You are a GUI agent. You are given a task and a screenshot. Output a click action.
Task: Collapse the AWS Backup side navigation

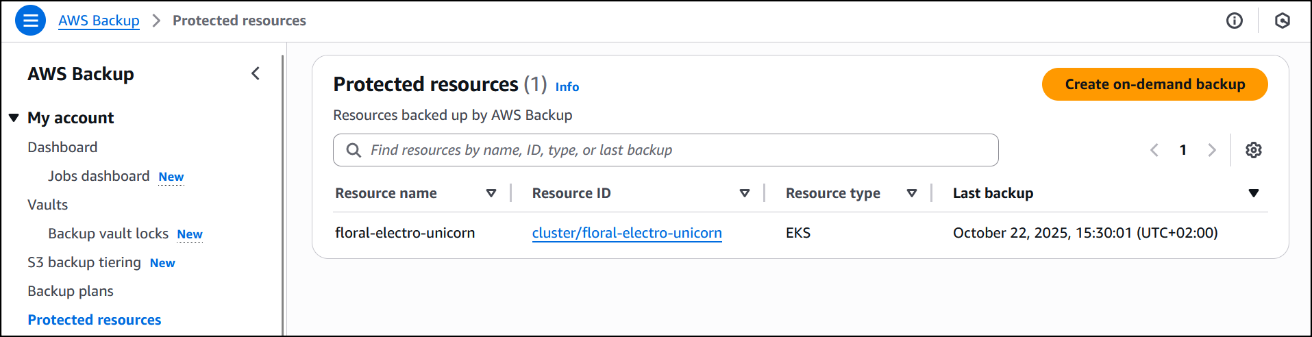pyautogui.click(x=256, y=74)
